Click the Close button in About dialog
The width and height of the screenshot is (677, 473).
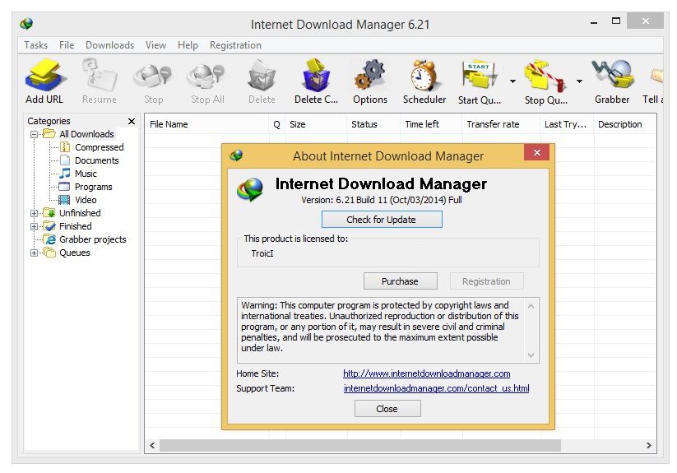coord(387,409)
